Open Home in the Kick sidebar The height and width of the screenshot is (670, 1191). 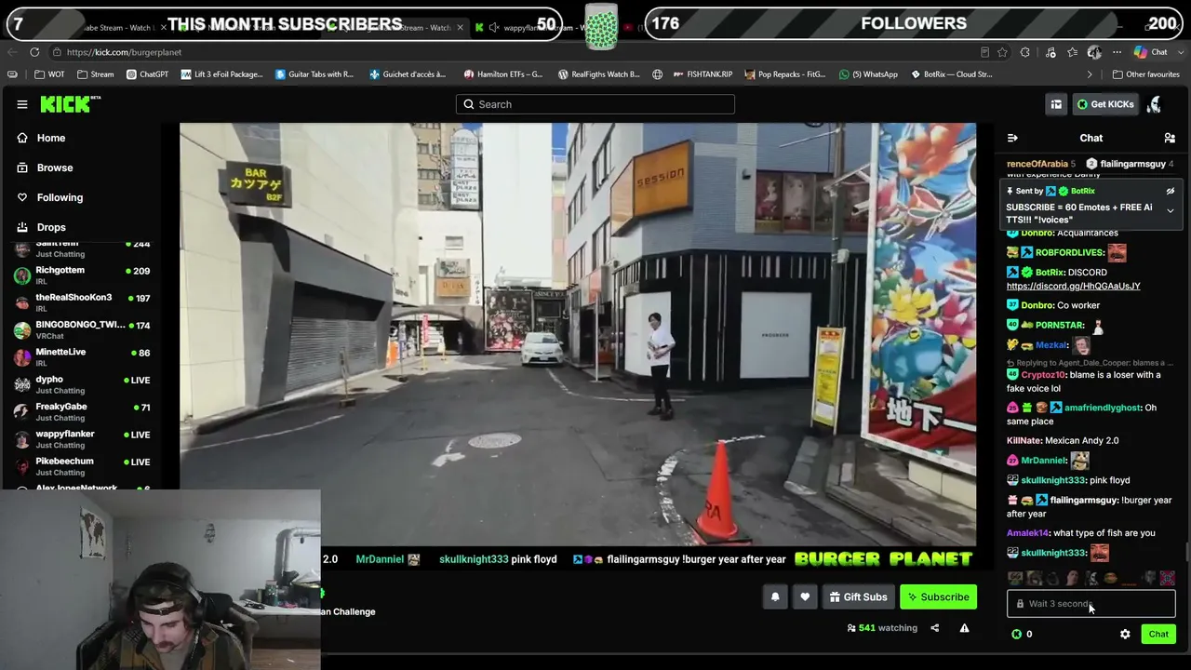click(51, 138)
